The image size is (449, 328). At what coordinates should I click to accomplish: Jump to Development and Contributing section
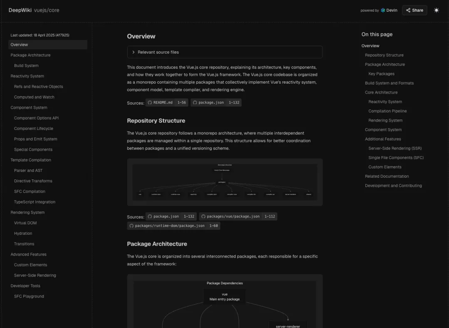pyautogui.click(x=393, y=186)
